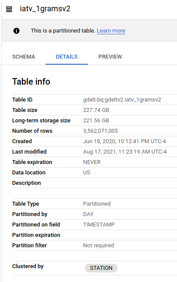Click the 'Table Type' label
Screen dimensions: 177x282
[x=26, y=204]
